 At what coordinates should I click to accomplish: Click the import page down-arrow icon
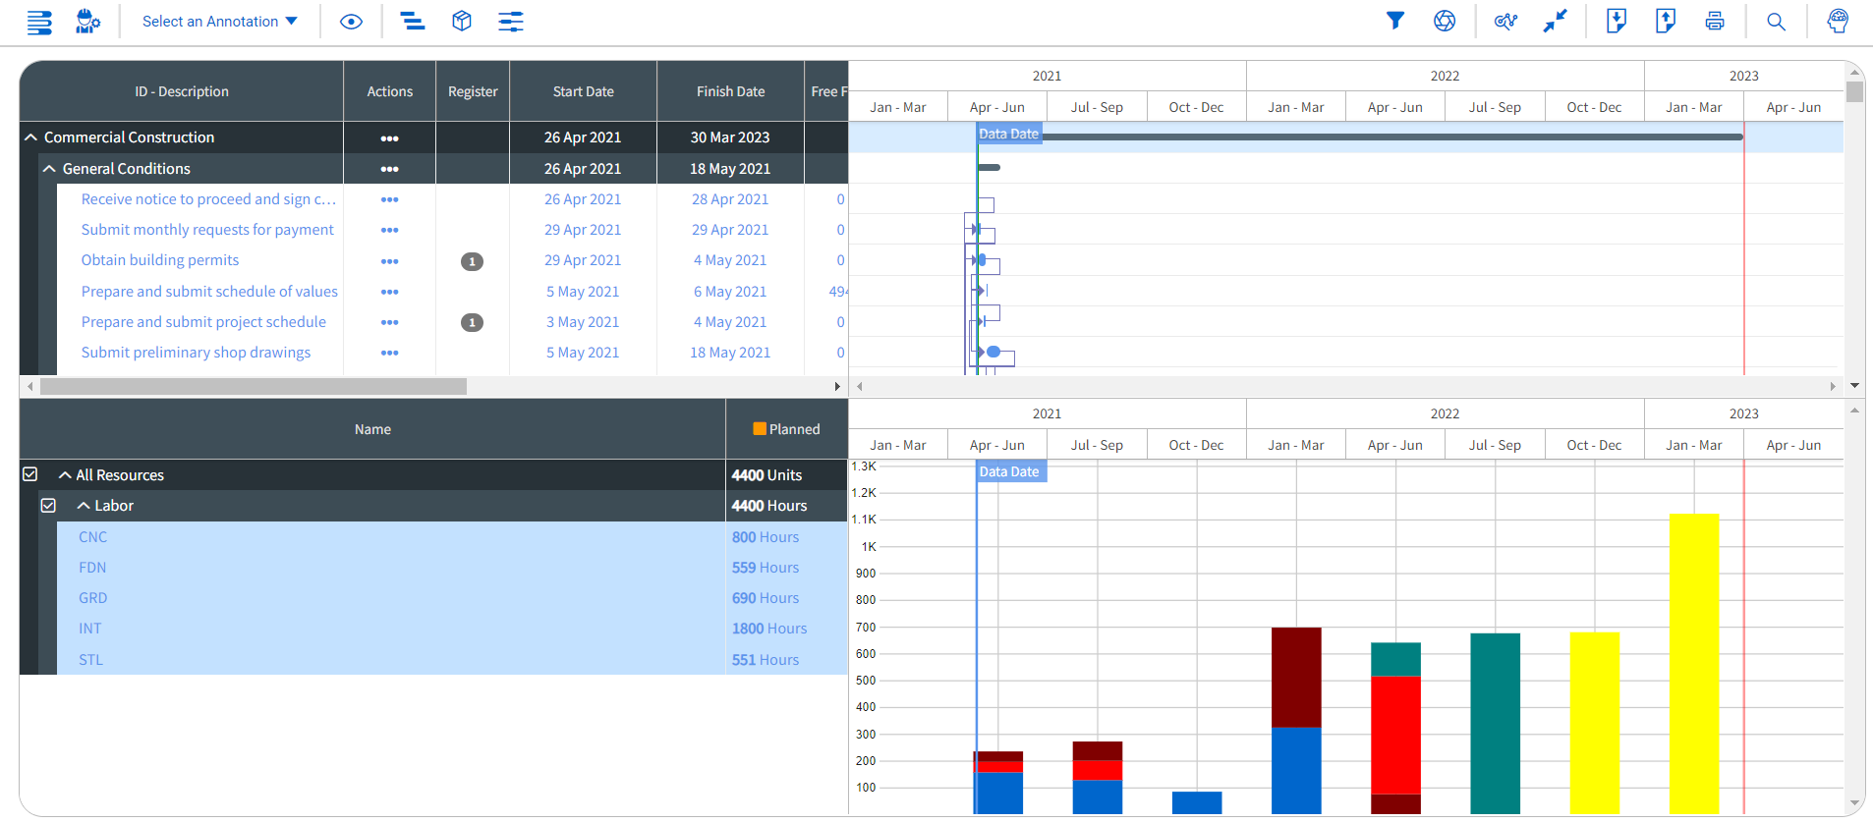point(1616,21)
